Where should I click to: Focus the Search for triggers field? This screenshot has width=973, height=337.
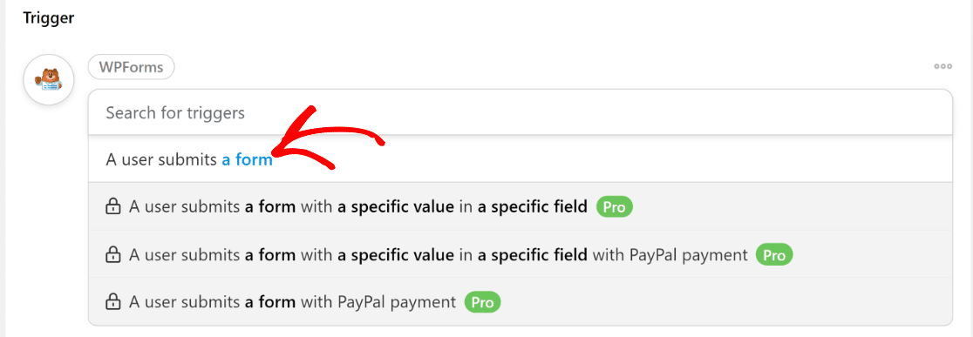point(520,112)
